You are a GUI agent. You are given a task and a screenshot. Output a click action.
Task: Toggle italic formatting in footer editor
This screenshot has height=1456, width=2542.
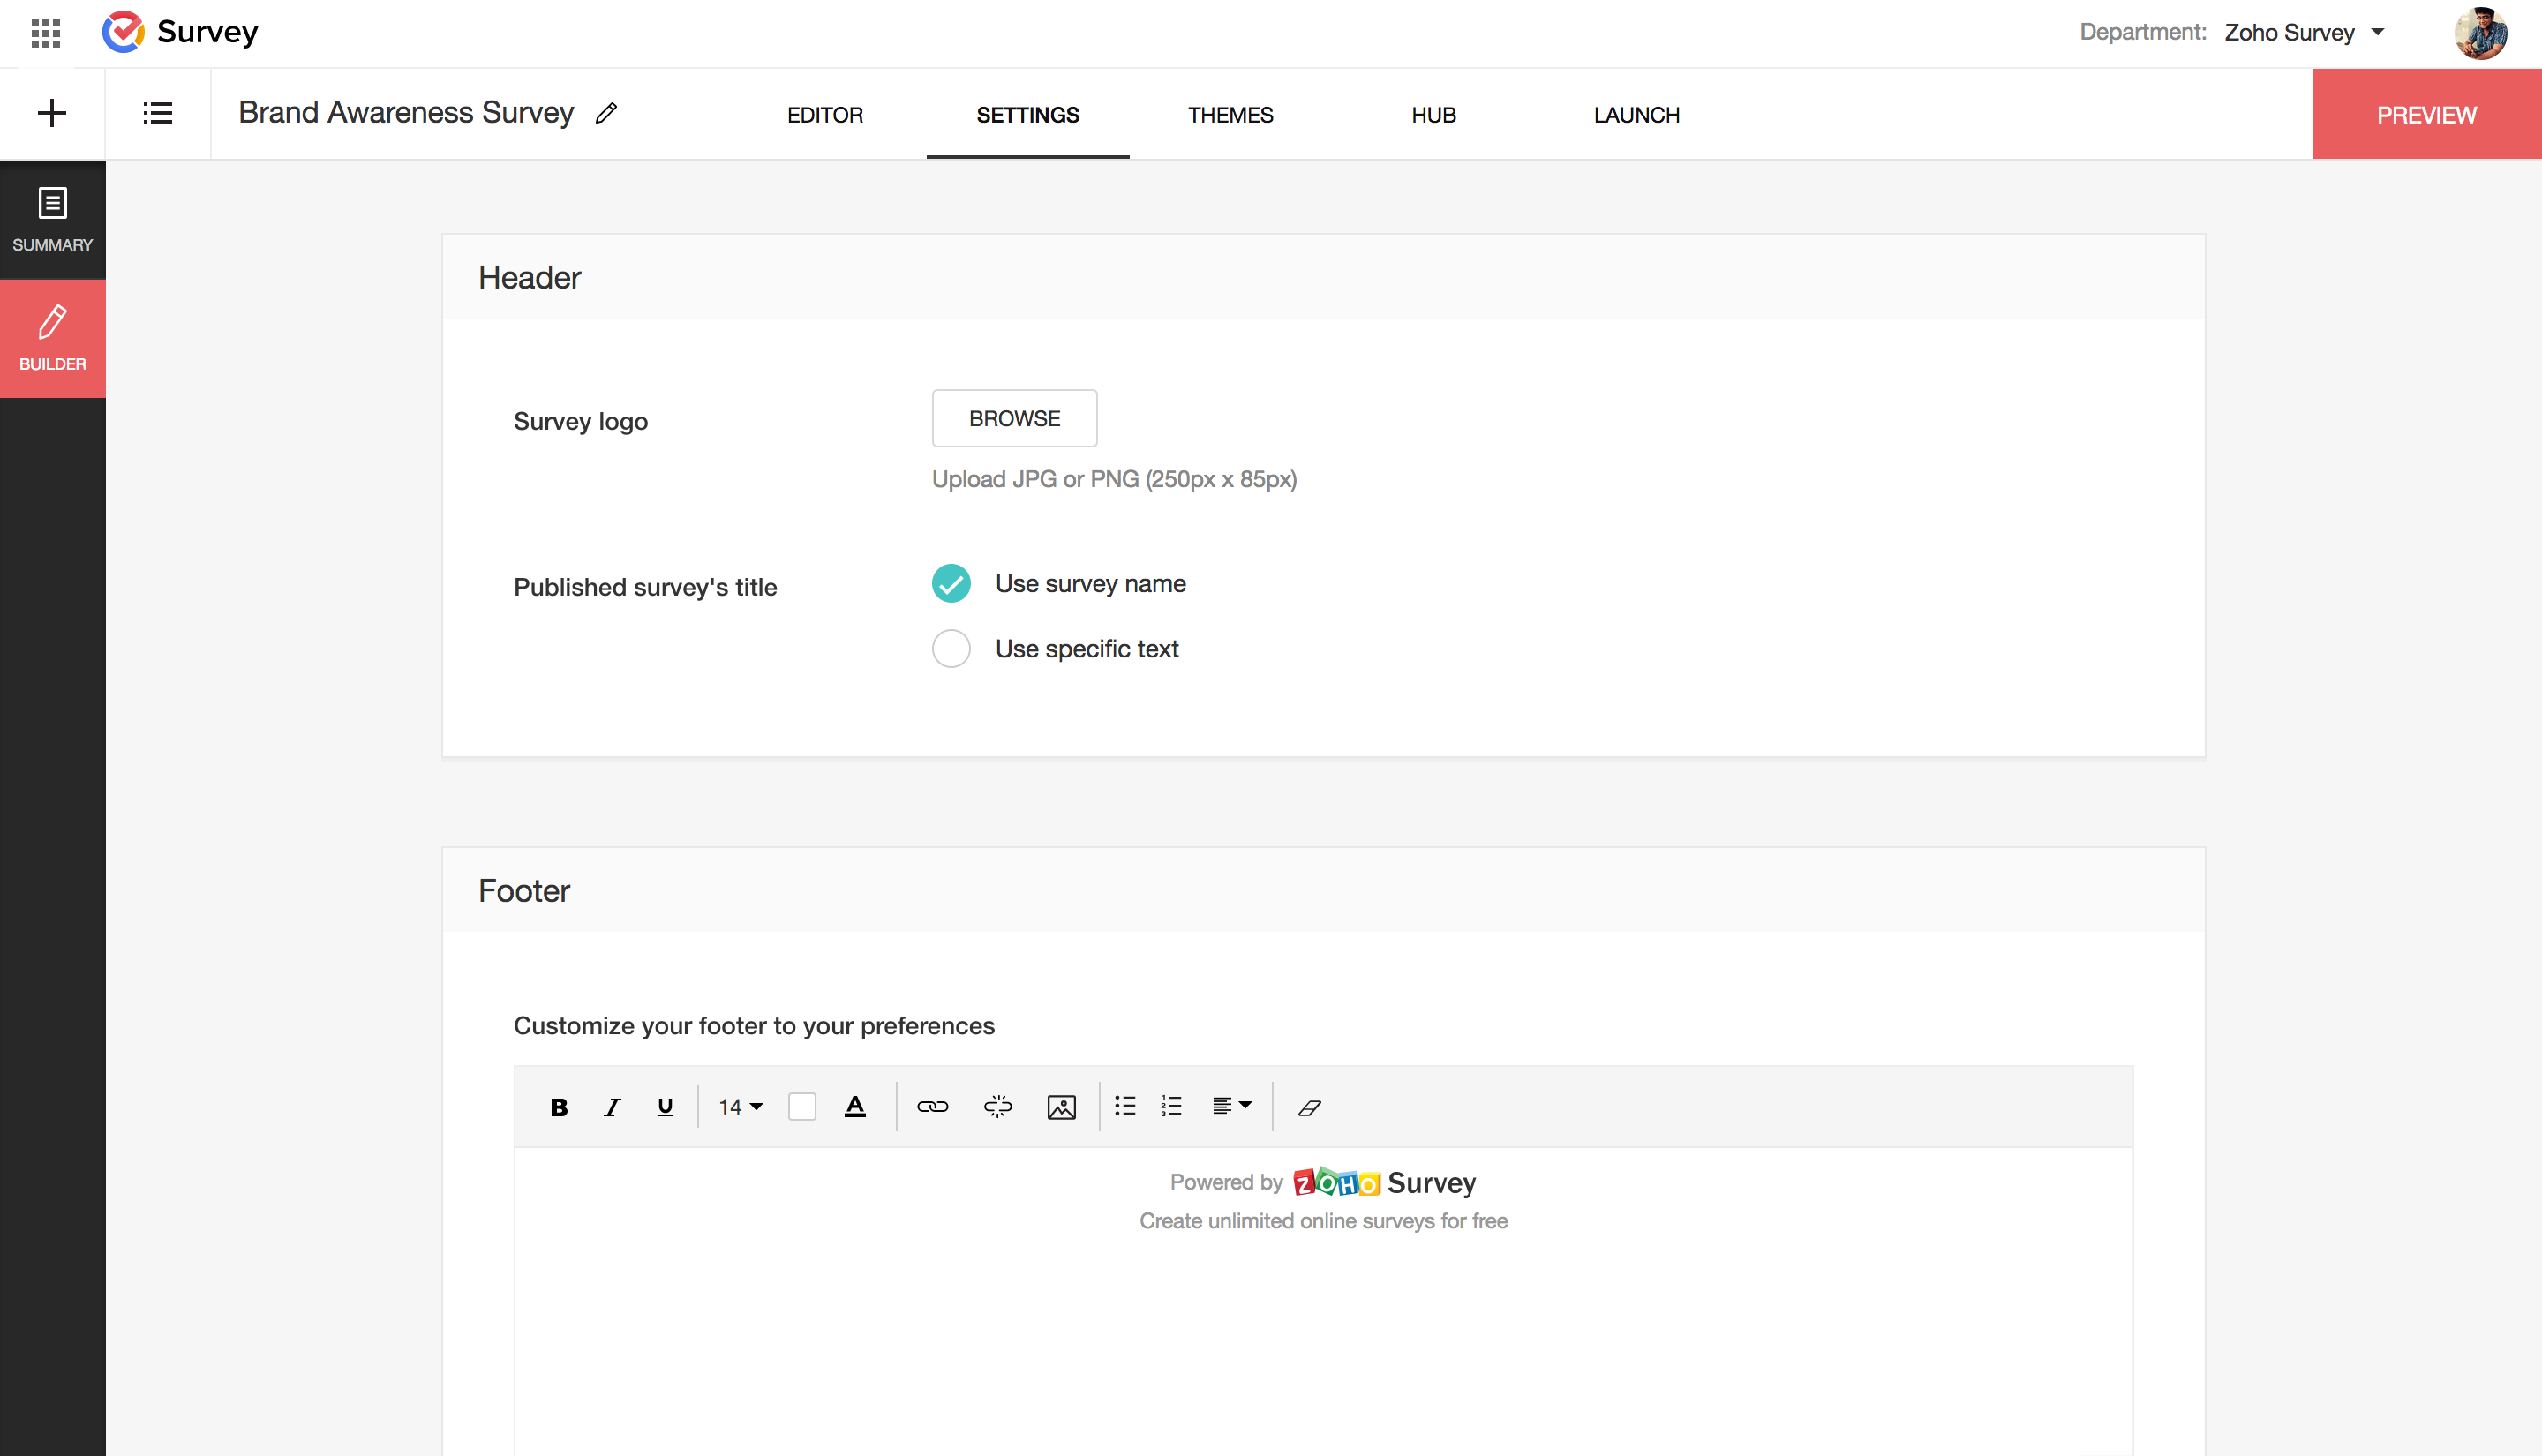612,1107
